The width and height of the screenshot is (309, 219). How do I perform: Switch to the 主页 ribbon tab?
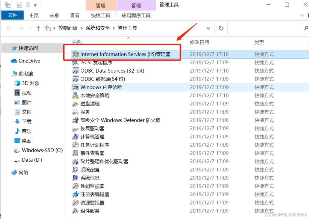(34, 15)
